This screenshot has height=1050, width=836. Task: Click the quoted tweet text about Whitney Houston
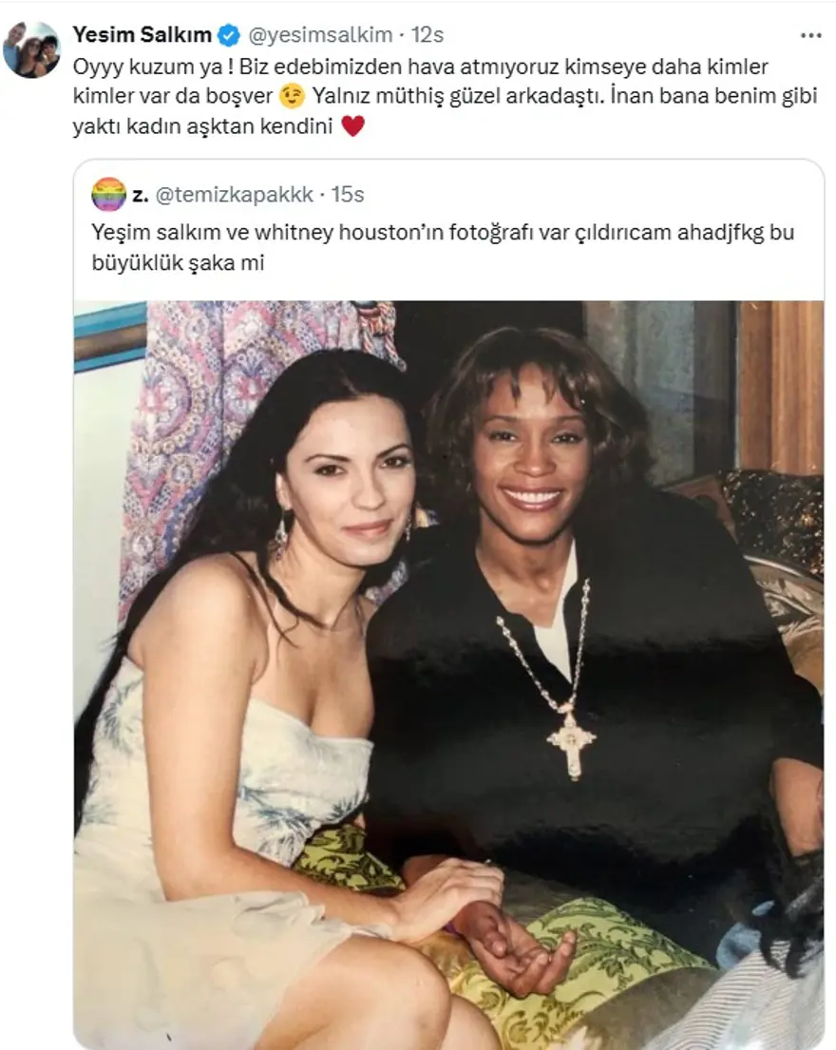click(x=443, y=247)
